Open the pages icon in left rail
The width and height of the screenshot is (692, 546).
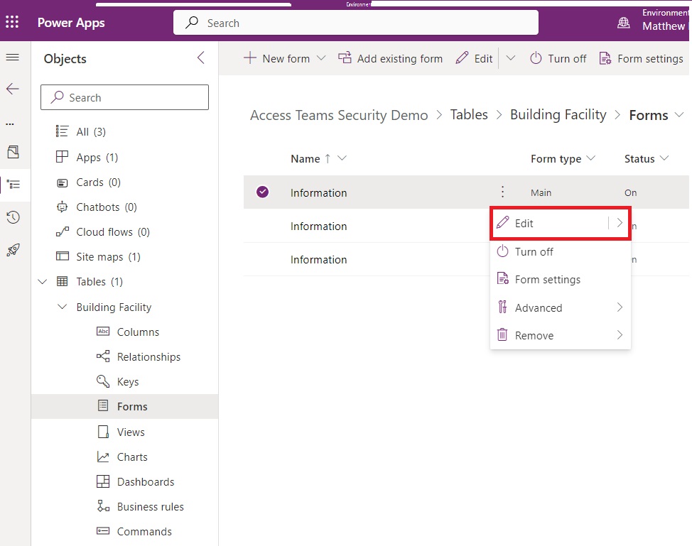point(13,152)
